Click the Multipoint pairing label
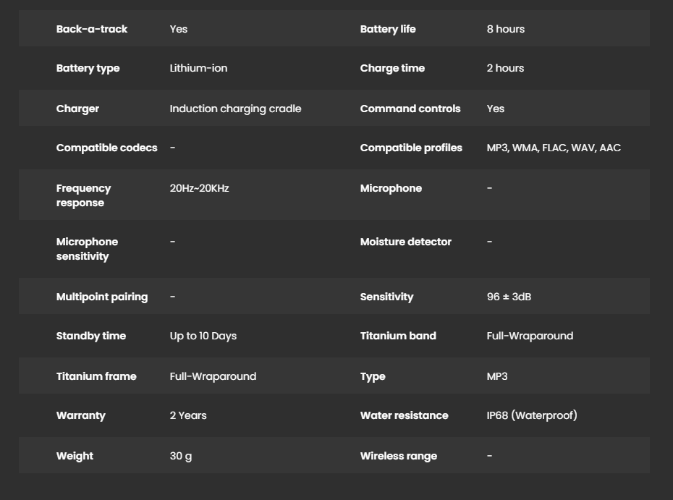The image size is (673, 500). coord(101,297)
